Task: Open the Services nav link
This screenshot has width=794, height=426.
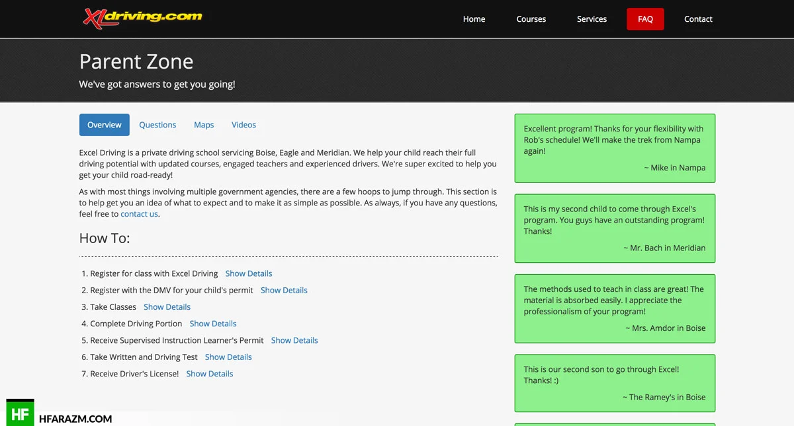Action: [592, 19]
